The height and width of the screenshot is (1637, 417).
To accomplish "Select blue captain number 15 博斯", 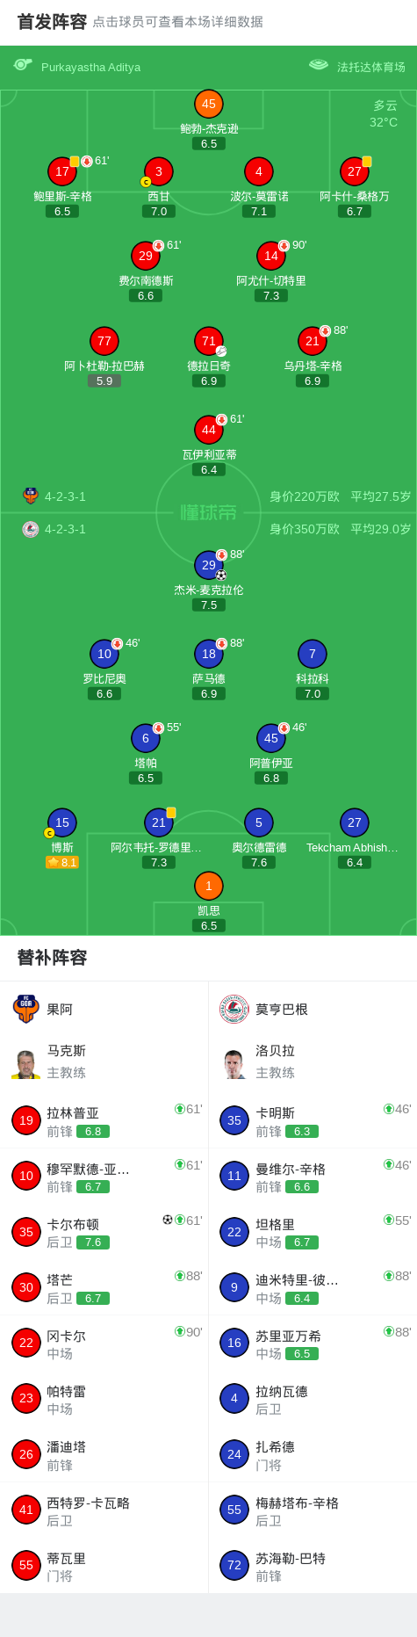I will (x=61, y=822).
